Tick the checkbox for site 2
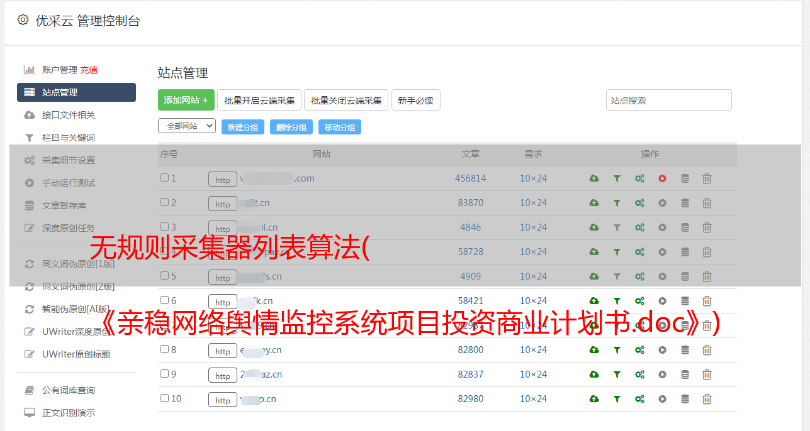 (x=164, y=202)
